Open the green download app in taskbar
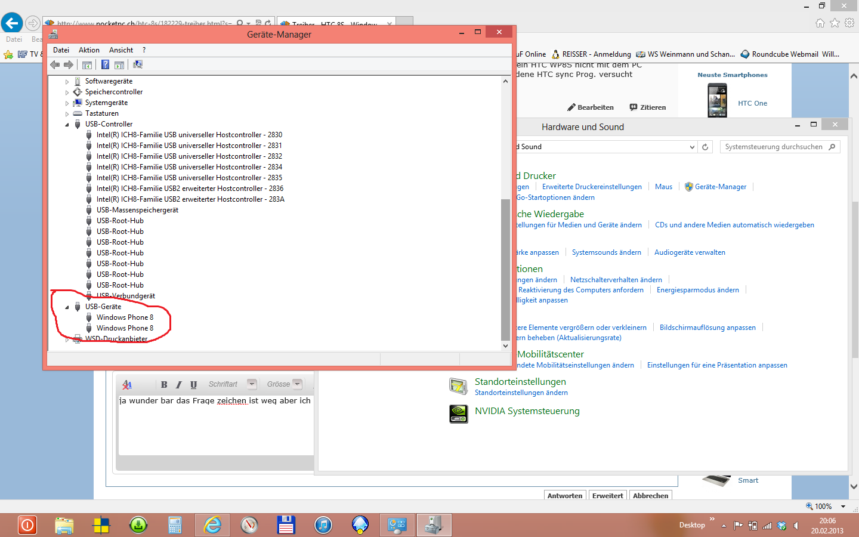This screenshot has height=537, width=859. point(138,525)
